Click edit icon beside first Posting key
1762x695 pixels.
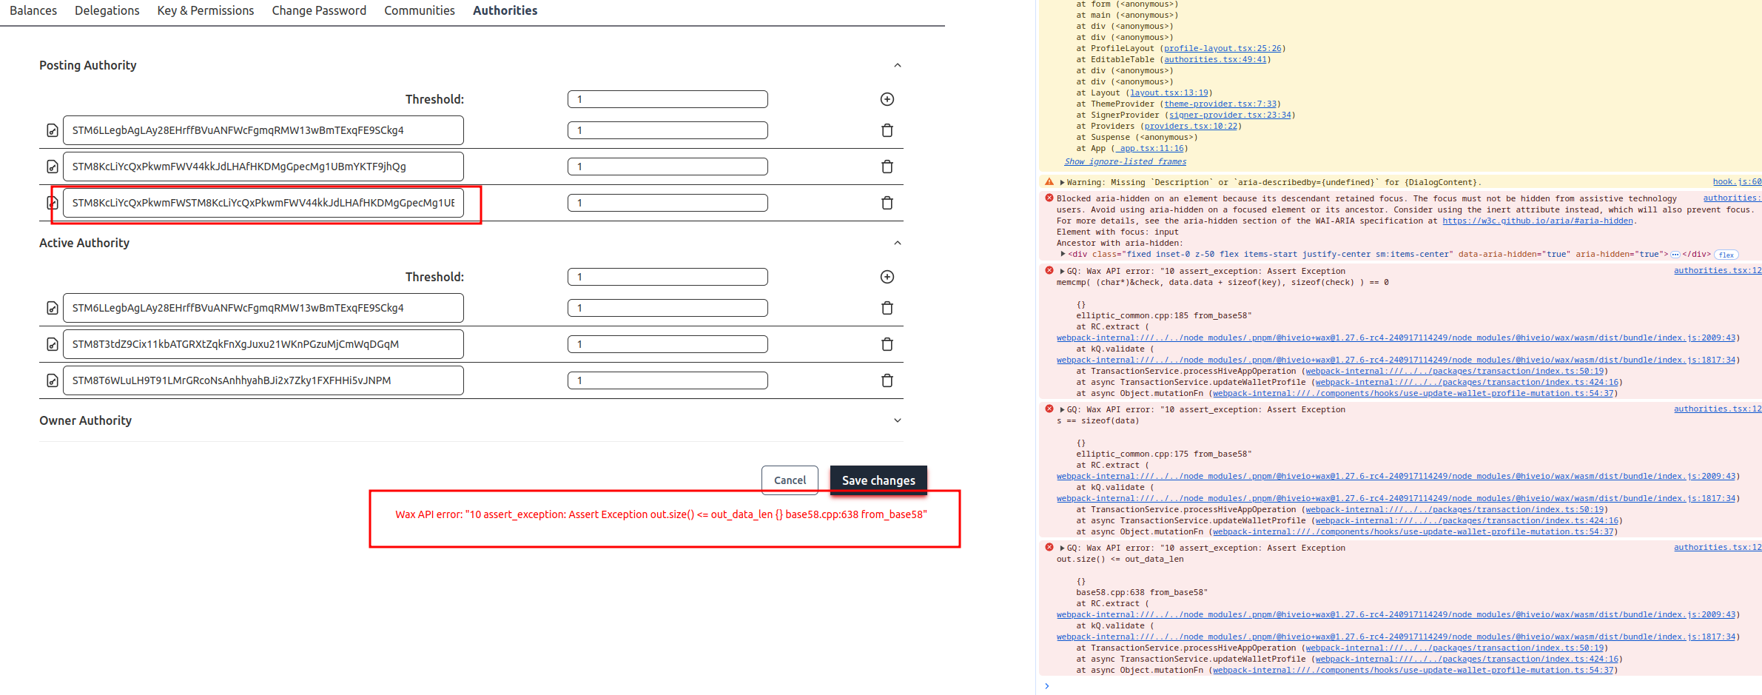pos(53,130)
